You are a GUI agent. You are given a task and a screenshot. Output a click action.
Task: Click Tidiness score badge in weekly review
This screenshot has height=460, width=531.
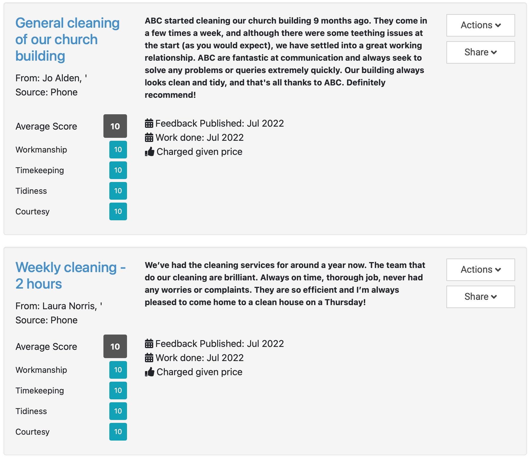pyautogui.click(x=118, y=411)
